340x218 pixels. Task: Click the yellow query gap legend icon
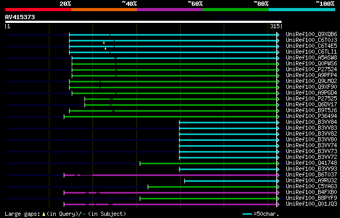click(x=44, y=214)
